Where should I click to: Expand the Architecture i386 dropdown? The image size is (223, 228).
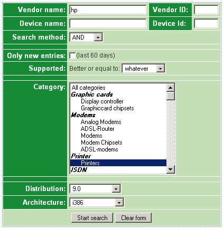coord(97,203)
